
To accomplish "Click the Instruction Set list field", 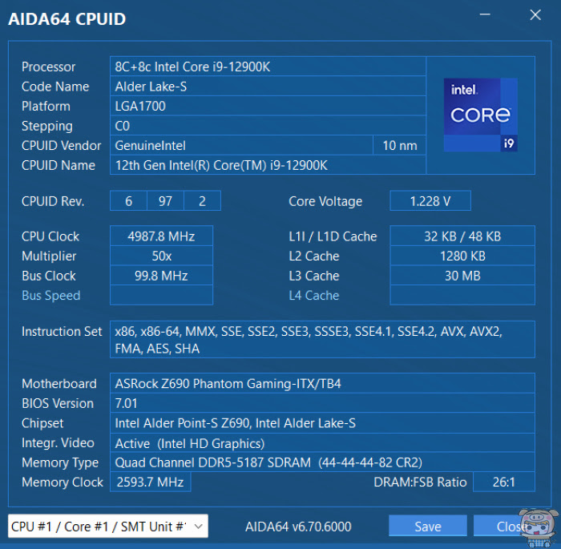I will (x=322, y=339).
